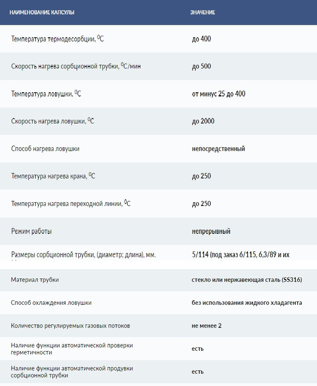Click the 'Скорость нагрева сорбционной трубки' label

[72, 66]
